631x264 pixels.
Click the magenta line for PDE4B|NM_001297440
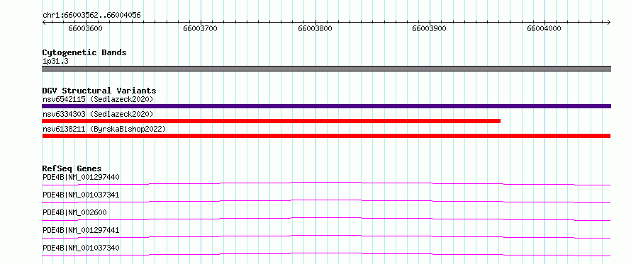tap(326, 183)
